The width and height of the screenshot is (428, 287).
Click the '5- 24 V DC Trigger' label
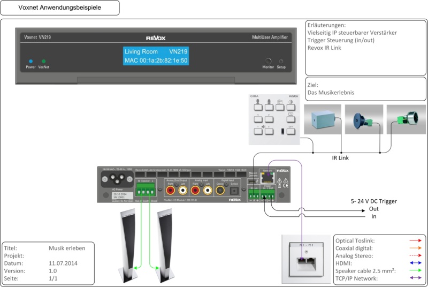click(373, 201)
